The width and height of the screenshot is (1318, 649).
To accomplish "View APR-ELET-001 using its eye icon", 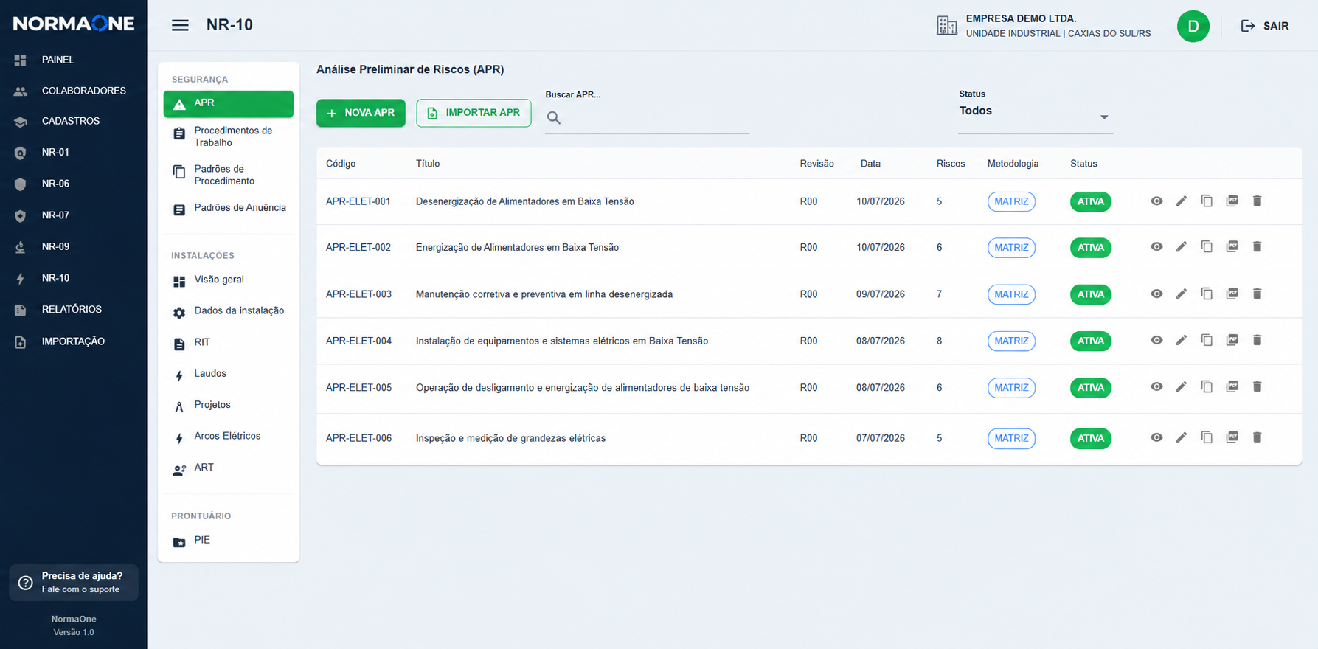I will (x=1156, y=201).
